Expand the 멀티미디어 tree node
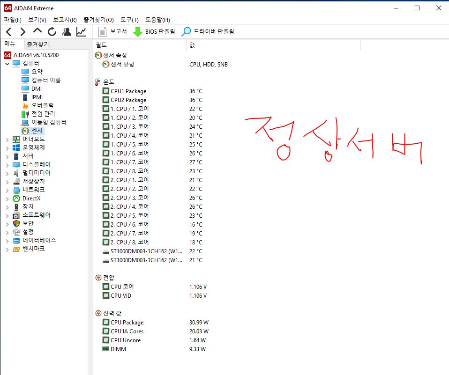Viewport: 449px width, 375px height. [7, 173]
